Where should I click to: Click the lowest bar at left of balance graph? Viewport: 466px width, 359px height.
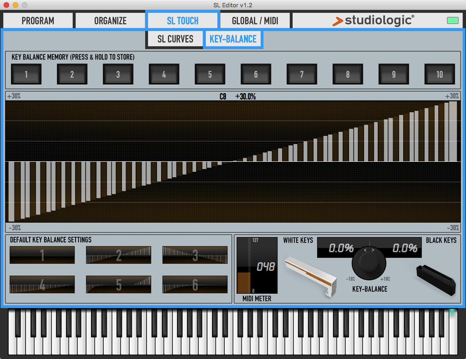click(x=11, y=192)
